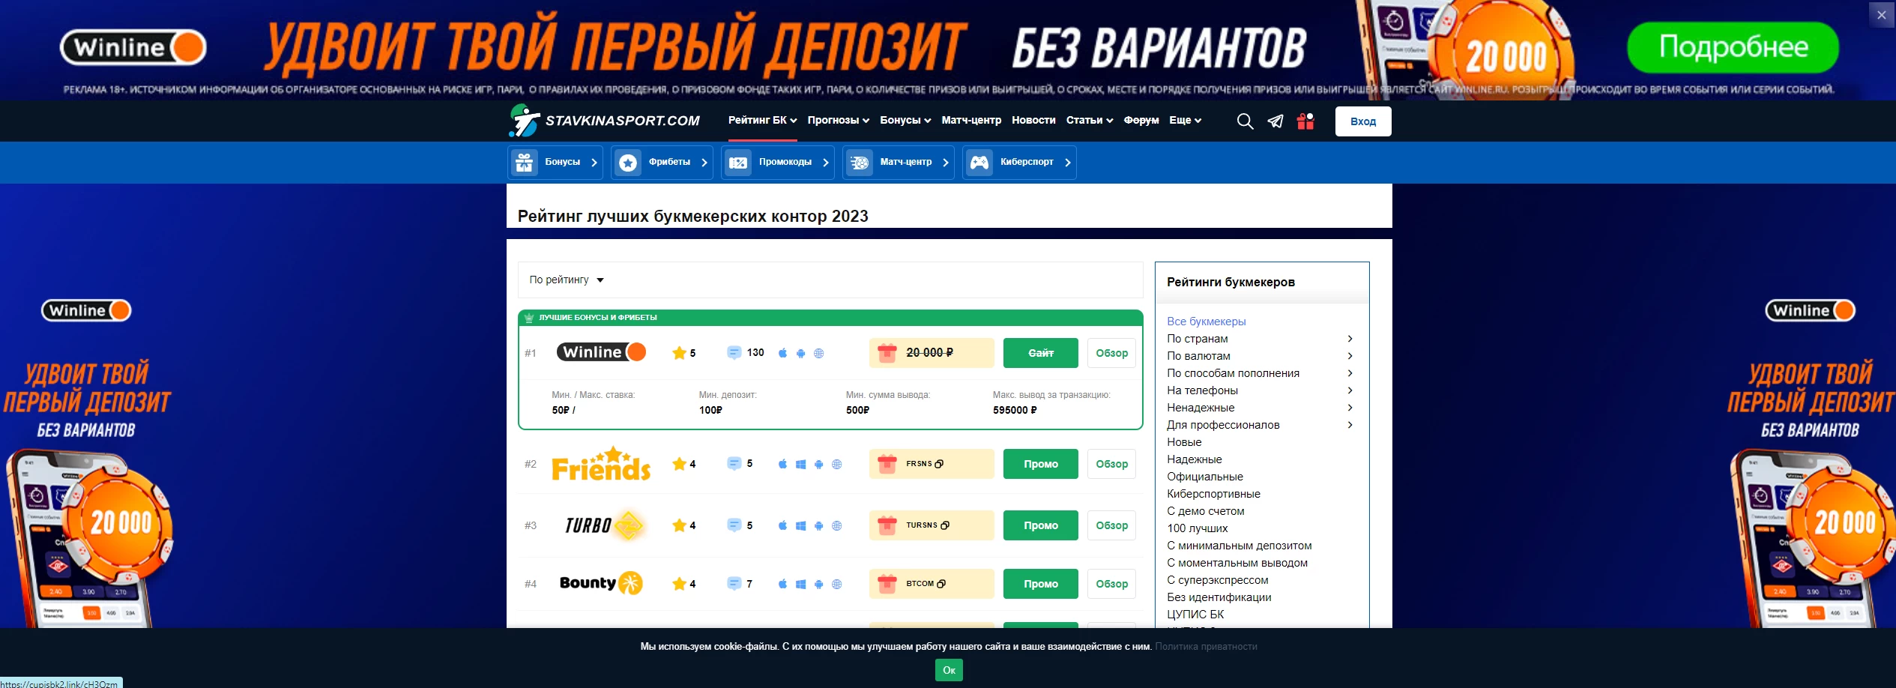Screen dimensions: 1896x688
Task: Expand the Прогнозы menu
Action: click(x=838, y=120)
